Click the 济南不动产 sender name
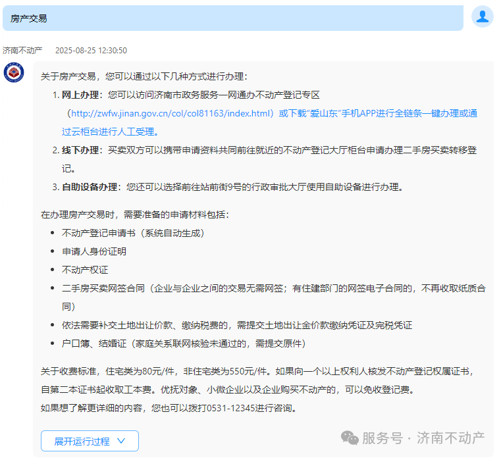The image size is (501, 458). [x=22, y=51]
